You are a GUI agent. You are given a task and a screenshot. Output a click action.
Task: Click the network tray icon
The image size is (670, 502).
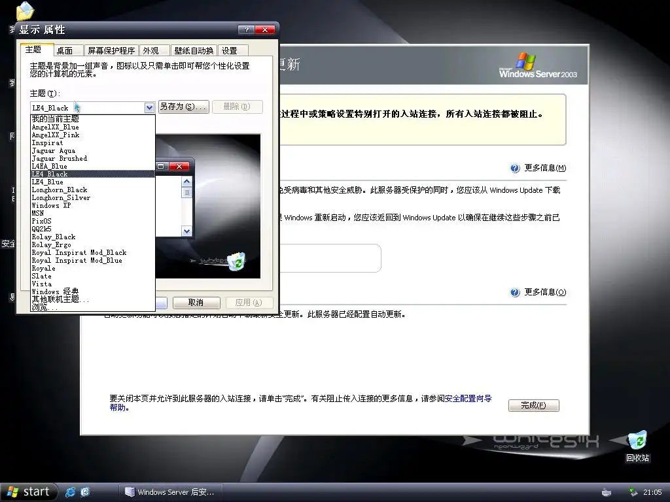coord(633,492)
